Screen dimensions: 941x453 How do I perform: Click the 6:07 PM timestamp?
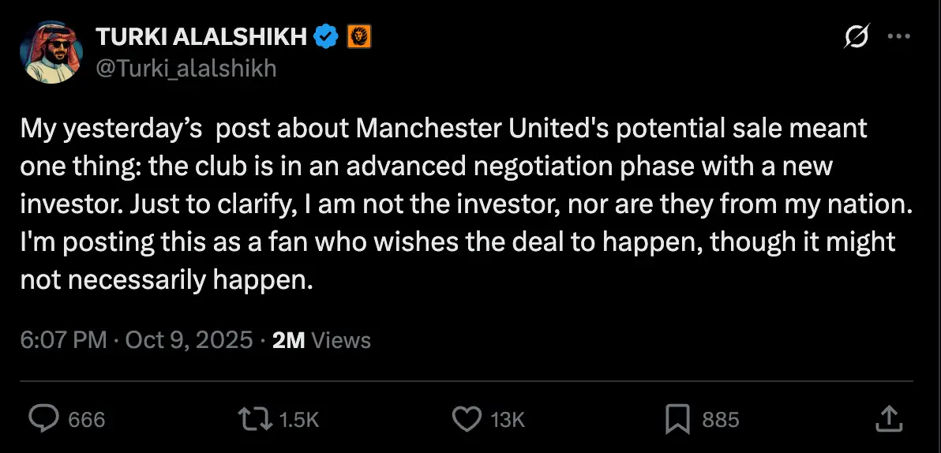tap(63, 340)
